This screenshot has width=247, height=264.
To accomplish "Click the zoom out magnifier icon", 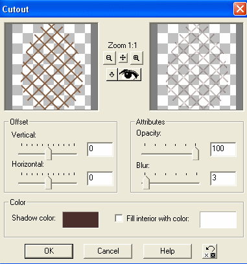I will 110,58.
